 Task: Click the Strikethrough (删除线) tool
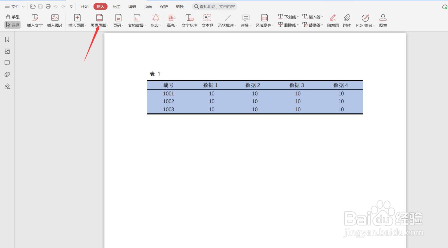coord(288,25)
